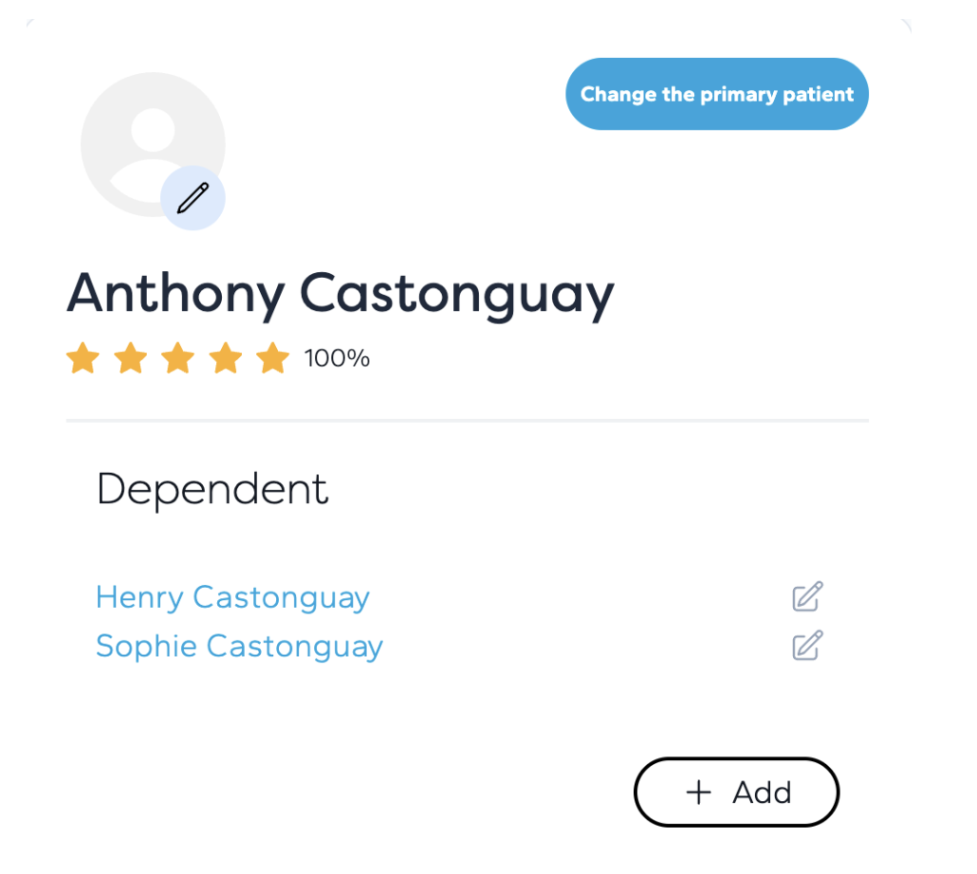Click the word Sophie in the dependents list

point(146,646)
